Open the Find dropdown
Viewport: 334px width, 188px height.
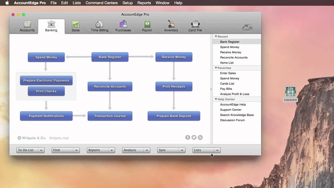pos(66,150)
